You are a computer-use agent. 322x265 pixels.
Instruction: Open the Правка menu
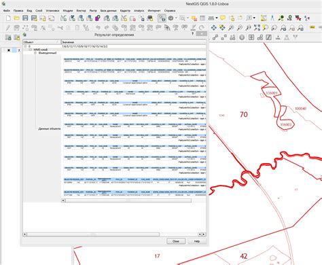click(18, 11)
